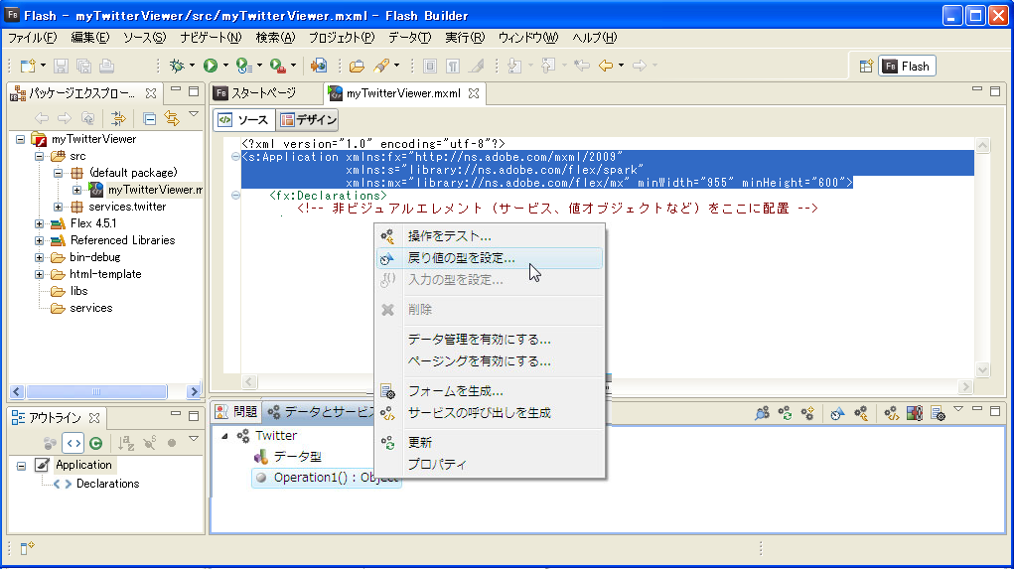The width and height of the screenshot is (1014, 569).
Task: Click the New file toolbar icon
Action: pos(28,66)
